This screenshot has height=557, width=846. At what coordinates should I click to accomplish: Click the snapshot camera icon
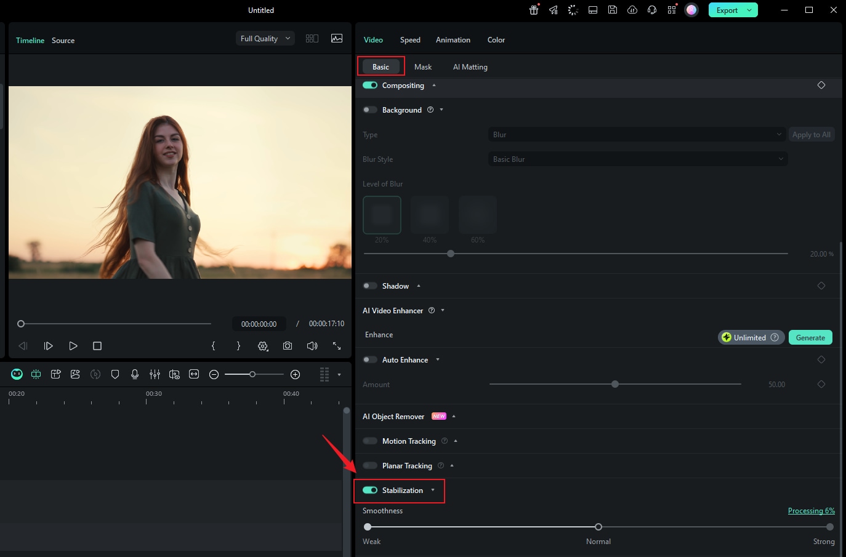click(x=288, y=346)
